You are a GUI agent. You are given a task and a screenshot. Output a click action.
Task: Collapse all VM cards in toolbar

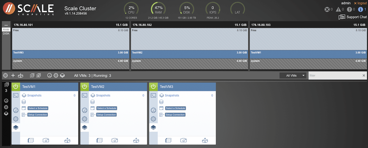pos(32,75)
